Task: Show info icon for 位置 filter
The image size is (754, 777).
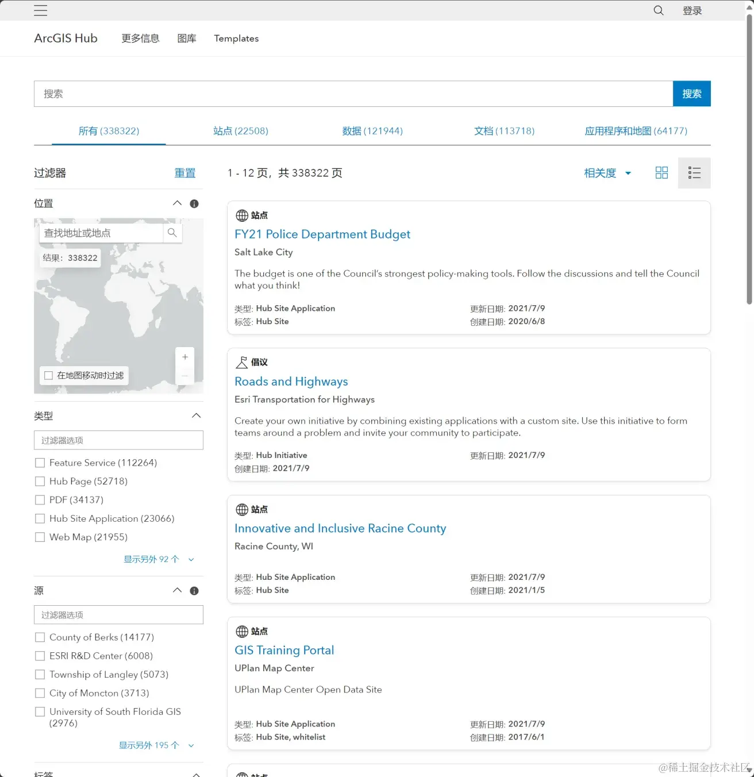Action: pos(194,203)
